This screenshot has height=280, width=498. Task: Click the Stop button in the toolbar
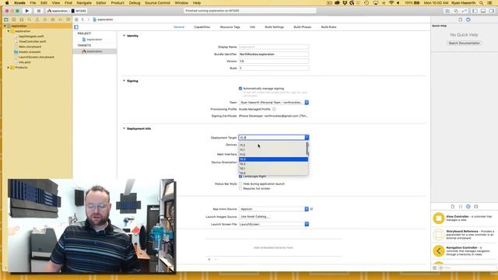click(39, 11)
